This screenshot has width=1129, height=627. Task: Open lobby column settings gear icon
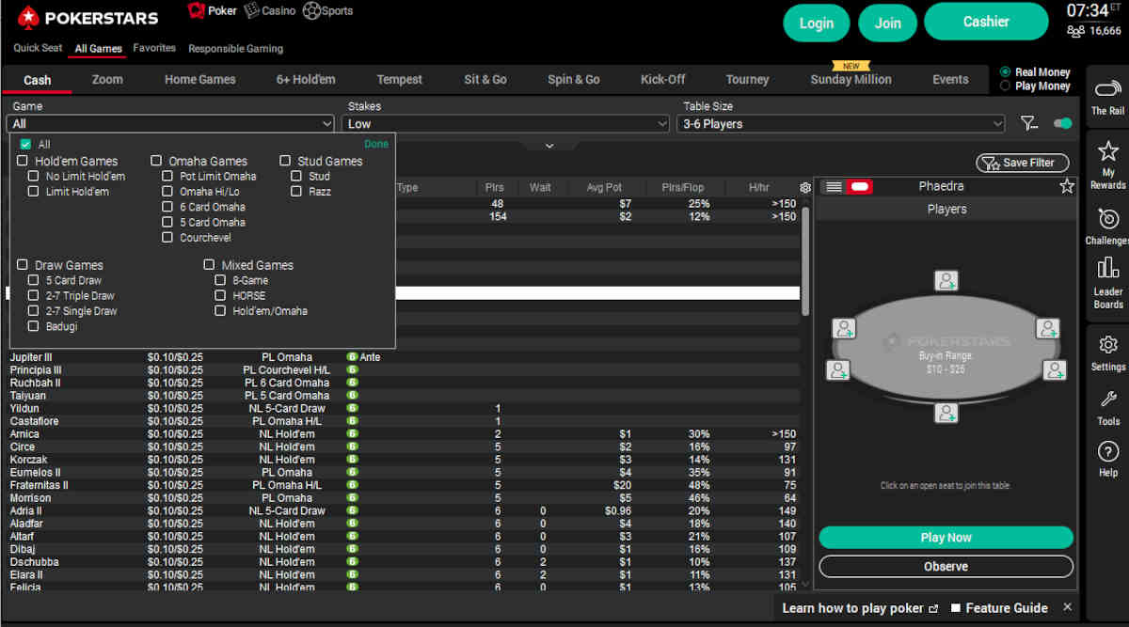point(805,188)
